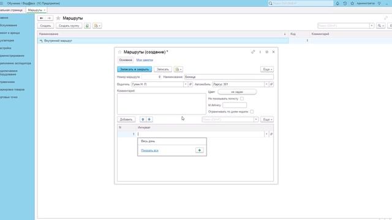Click the Id delivery input field
The height and width of the screenshot is (220, 392).
(x=235, y=105)
